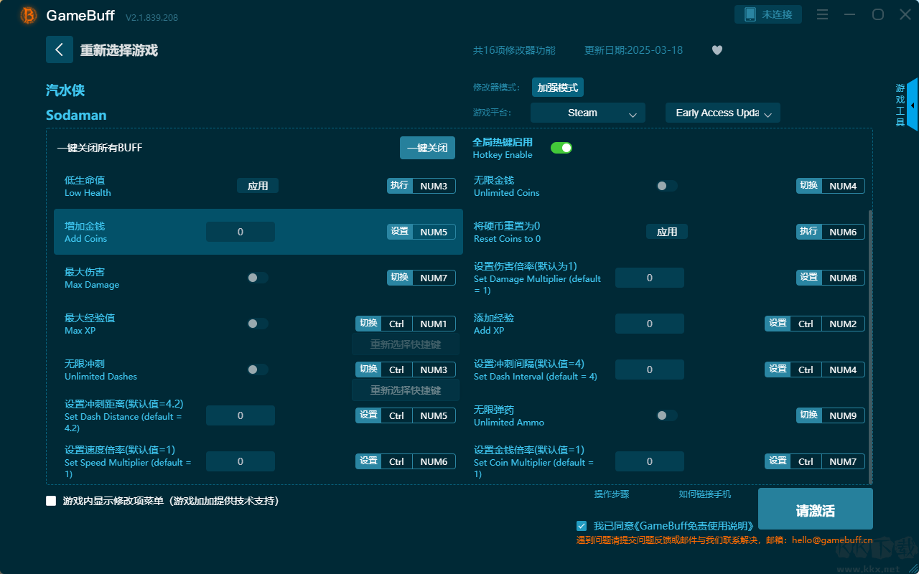Click 重新选择快捷键 below the Max XP hotkey
The image size is (919, 574).
tap(406, 345)
